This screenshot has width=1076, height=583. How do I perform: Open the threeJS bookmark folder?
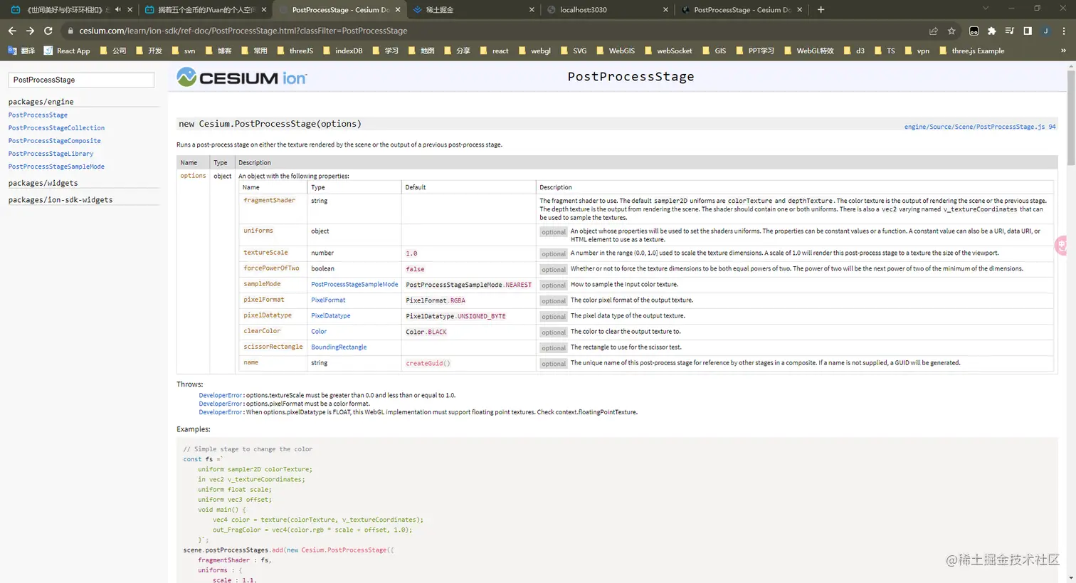click(x=295, y=51)
